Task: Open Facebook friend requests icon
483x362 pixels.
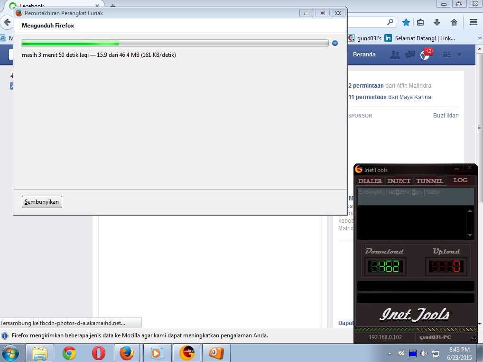Action: tap(395, 55)
